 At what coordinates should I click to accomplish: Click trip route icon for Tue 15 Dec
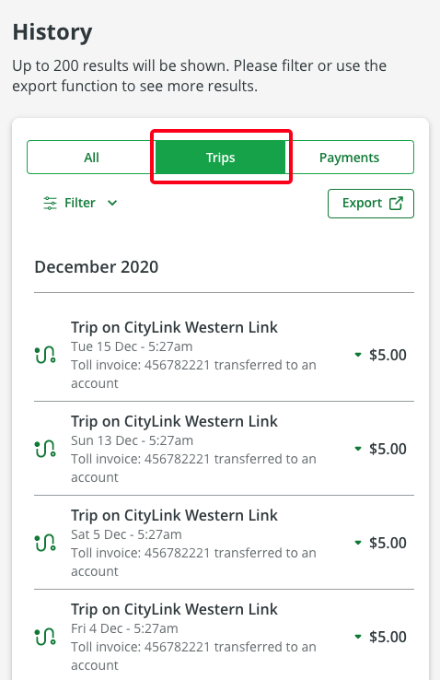pyautogui.click(x=45, y=355)
